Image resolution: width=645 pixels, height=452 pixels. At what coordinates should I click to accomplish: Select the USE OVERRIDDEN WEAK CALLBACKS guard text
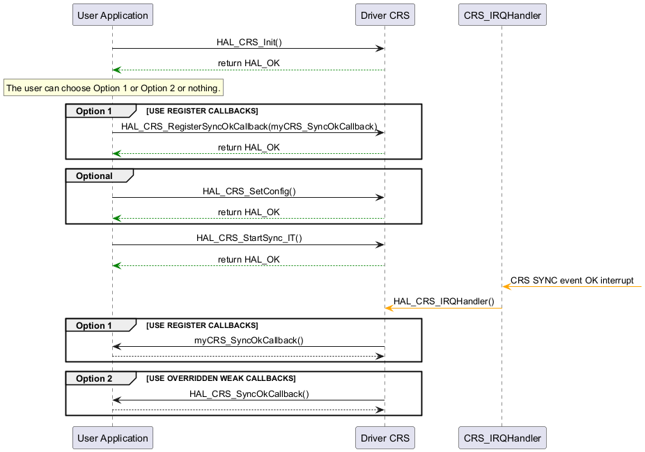click(221, 379)
